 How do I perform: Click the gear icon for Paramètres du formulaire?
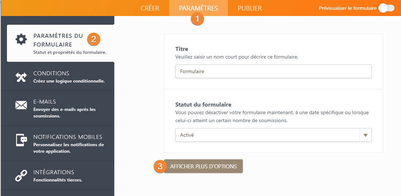pyautogui.click(x=21, y=39)
